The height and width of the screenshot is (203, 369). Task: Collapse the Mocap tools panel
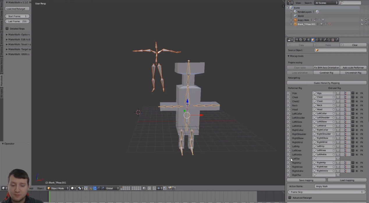point(297,56)
